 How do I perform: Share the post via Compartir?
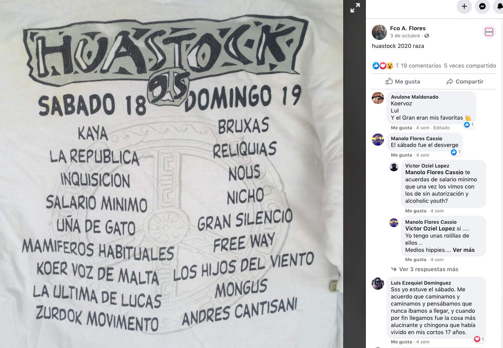point(465,81)
